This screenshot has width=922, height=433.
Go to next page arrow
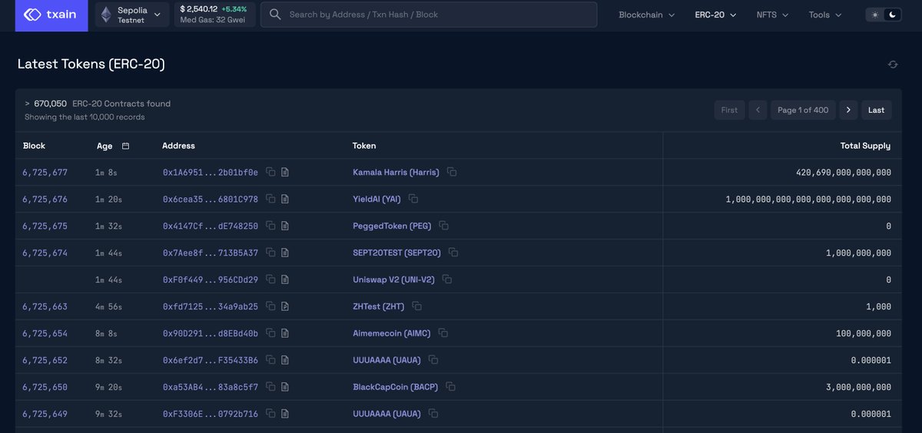click(x=848, y=110)
